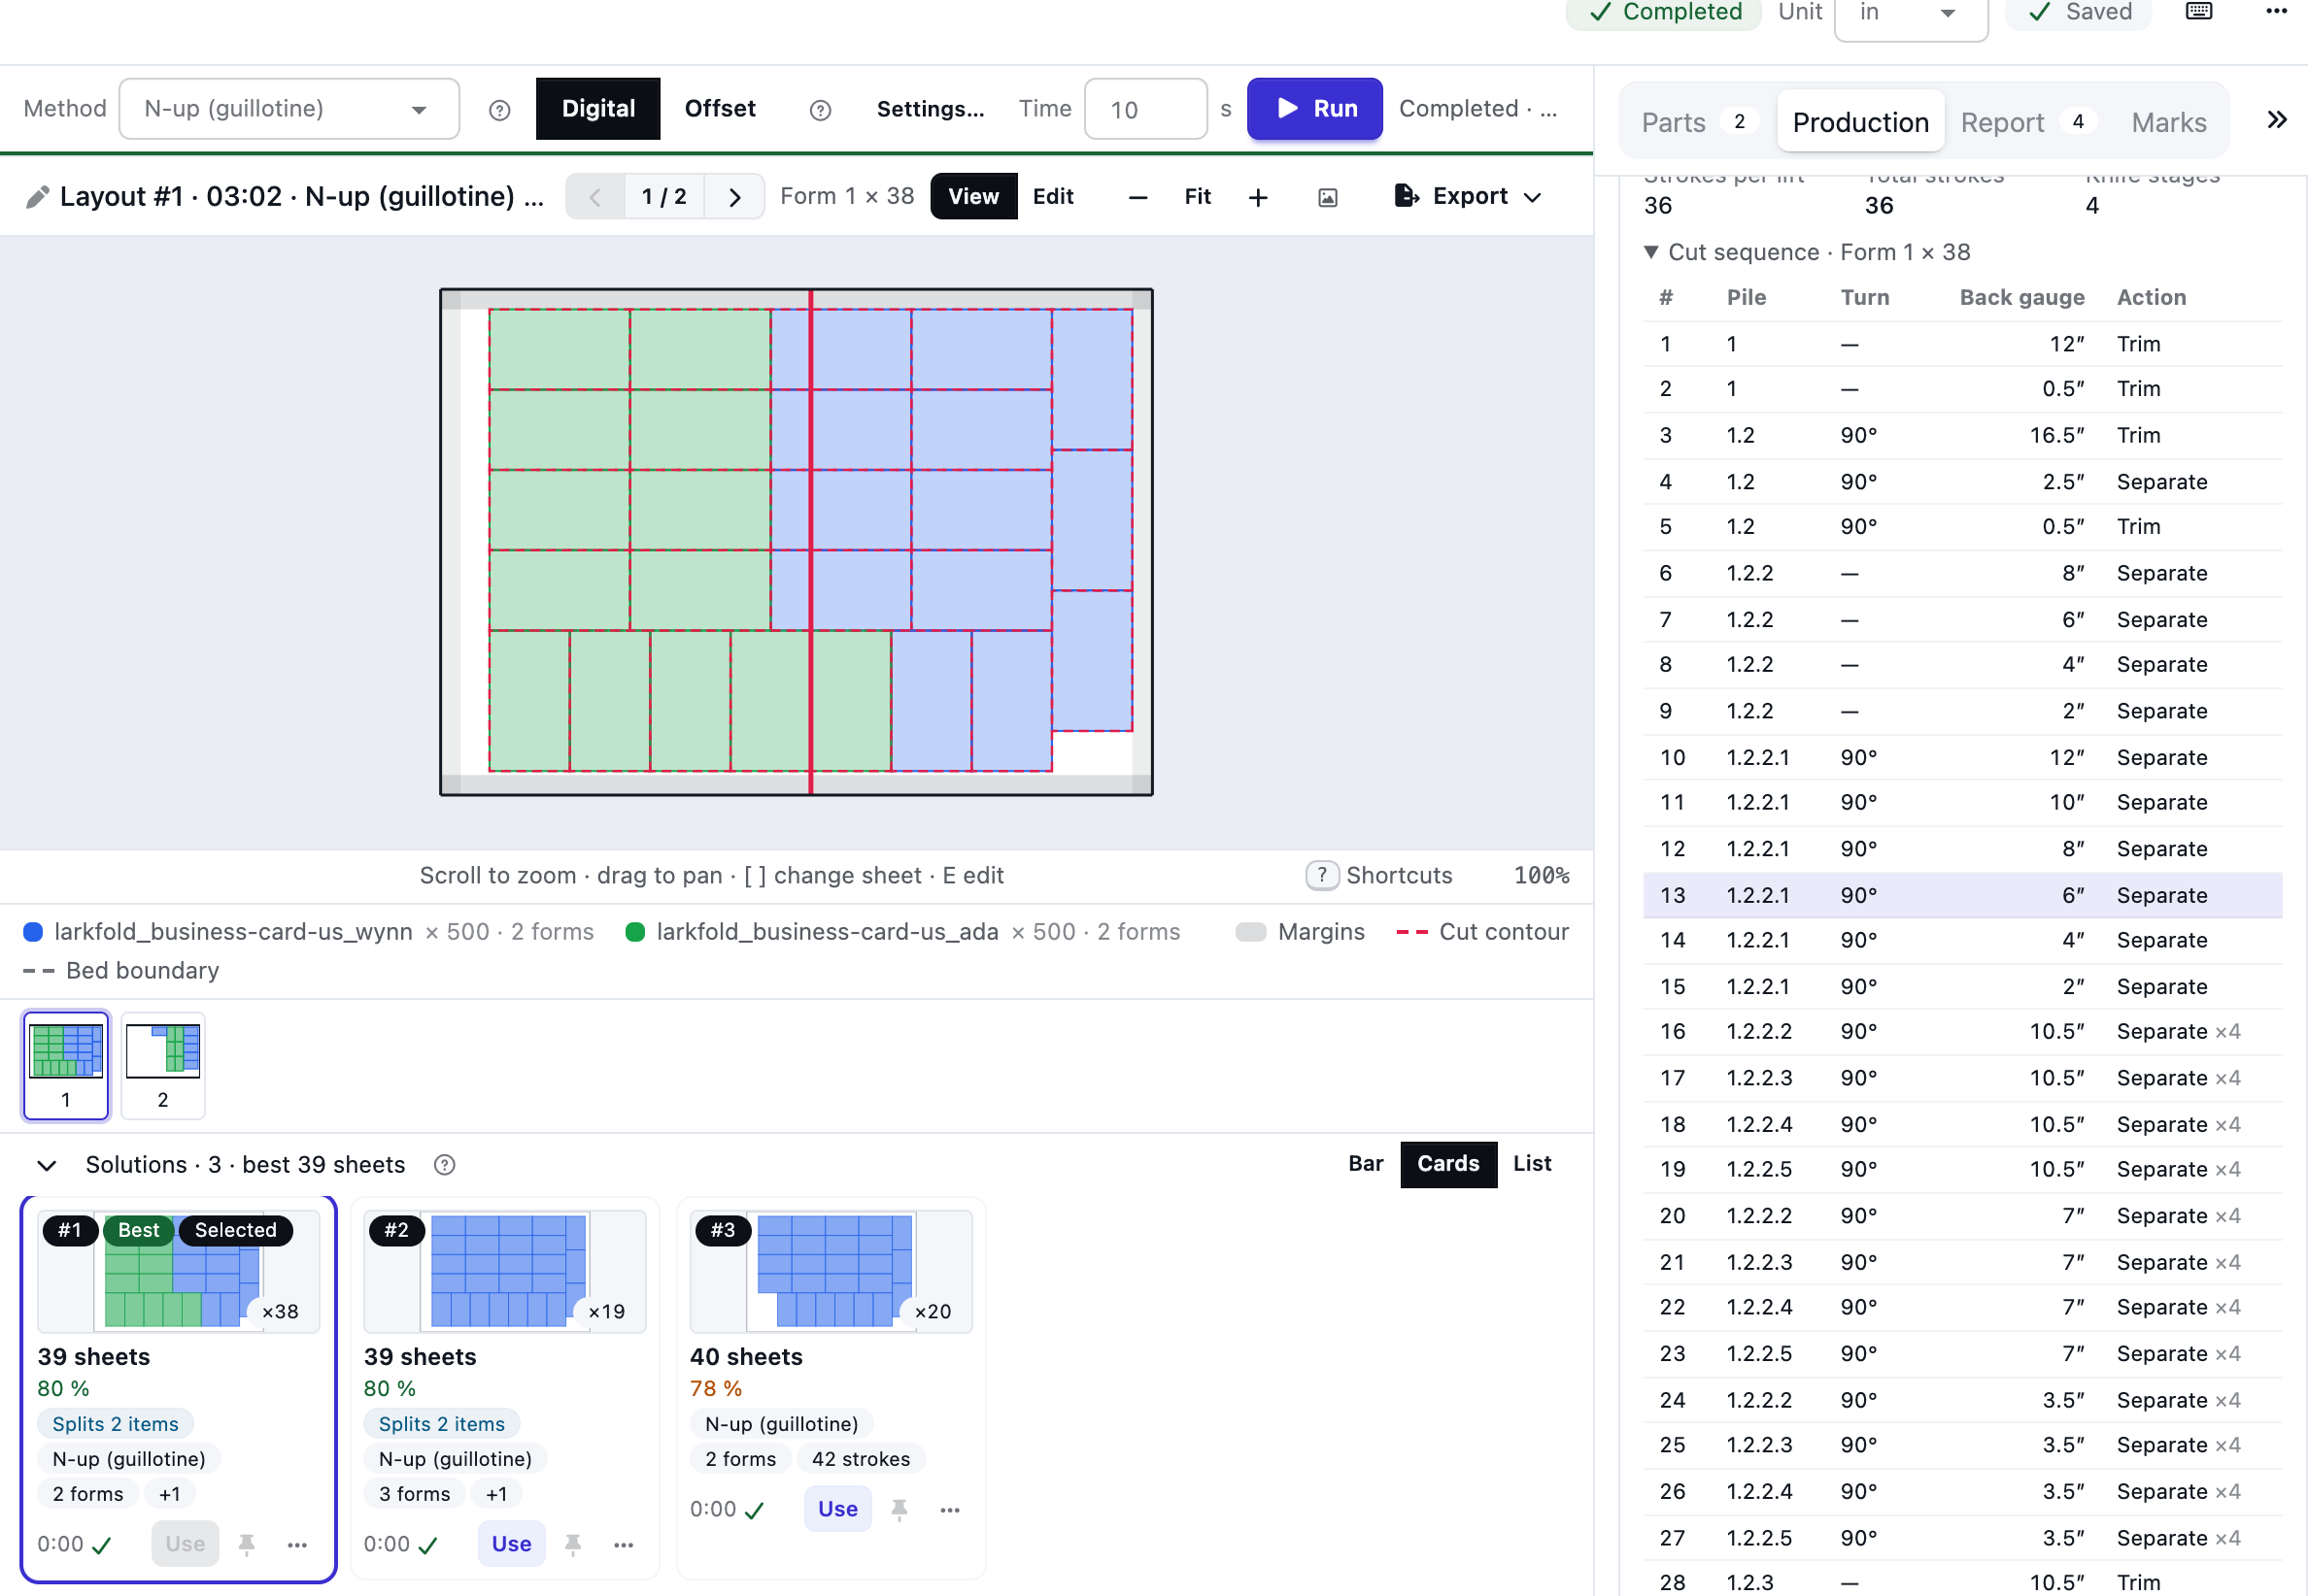
Task: Click Use on solution #2
Action: [x=511, y=1545]
